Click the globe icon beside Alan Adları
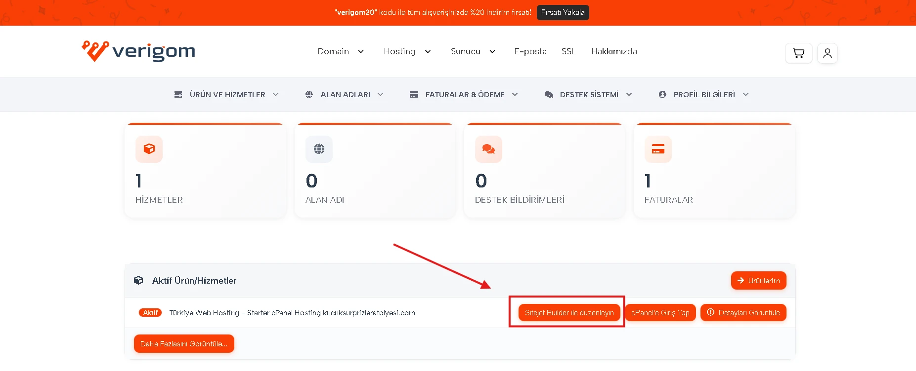The width and height of the screenshot is (916, 371). pos(309,94)
